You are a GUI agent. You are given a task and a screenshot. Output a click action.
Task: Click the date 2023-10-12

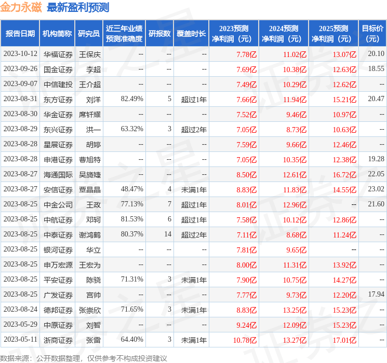(x=20, y=54)
